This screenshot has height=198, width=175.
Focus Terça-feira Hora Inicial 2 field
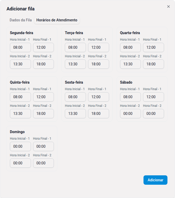75,64
